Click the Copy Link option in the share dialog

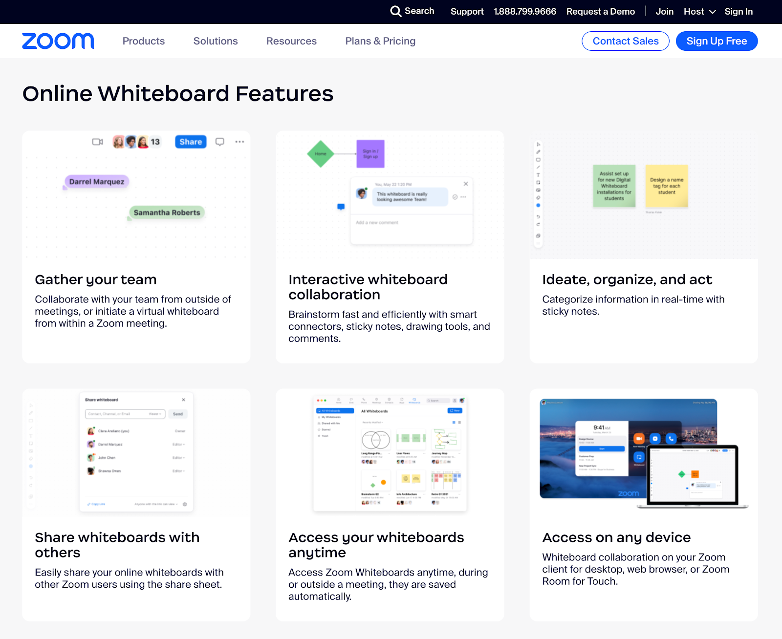[96, 504]
